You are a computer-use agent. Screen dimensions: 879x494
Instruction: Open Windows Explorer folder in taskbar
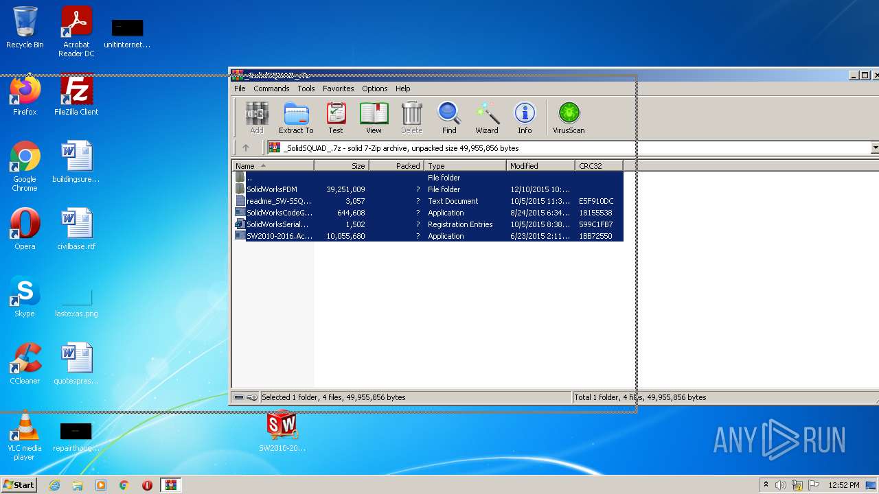(78, 485)
